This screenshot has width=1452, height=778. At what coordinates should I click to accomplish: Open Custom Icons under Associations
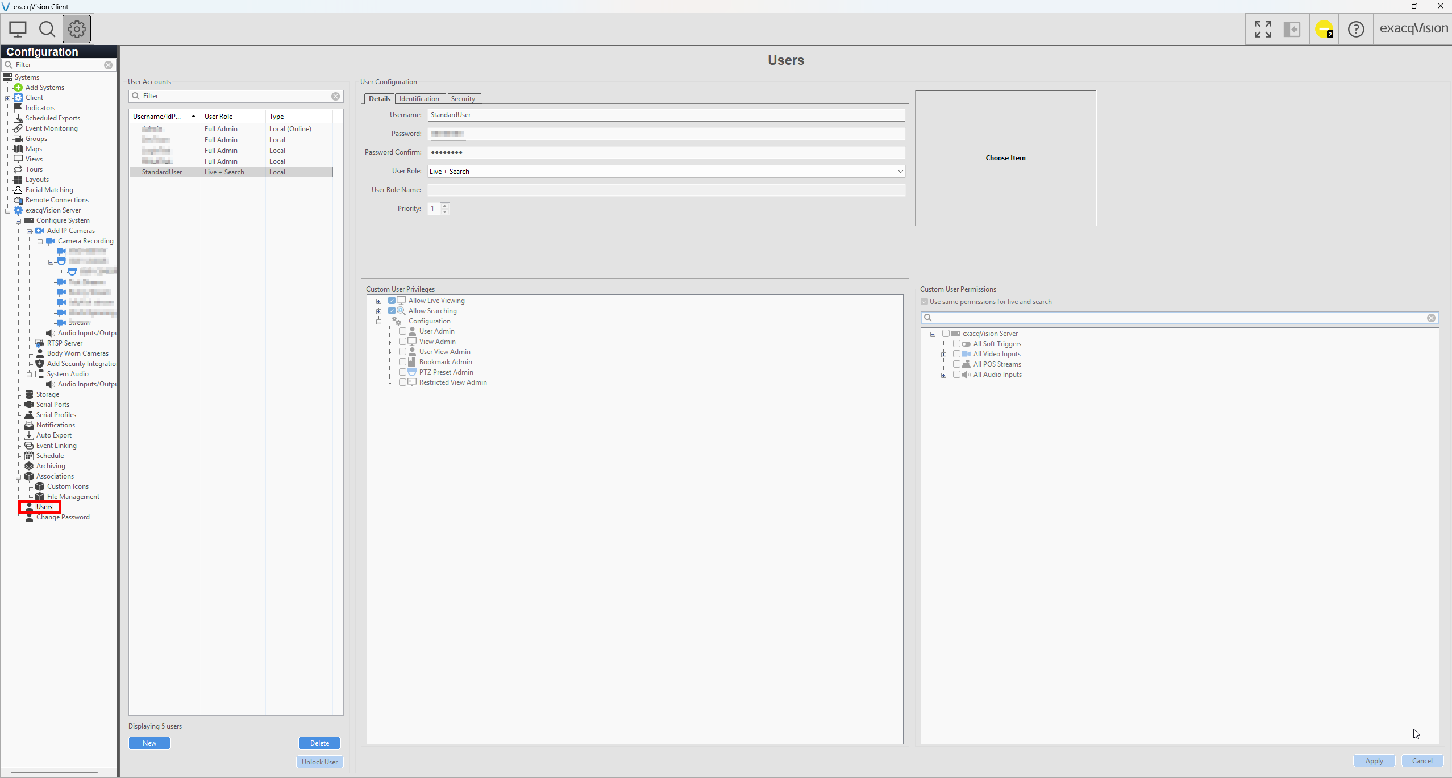coord(68,486)
